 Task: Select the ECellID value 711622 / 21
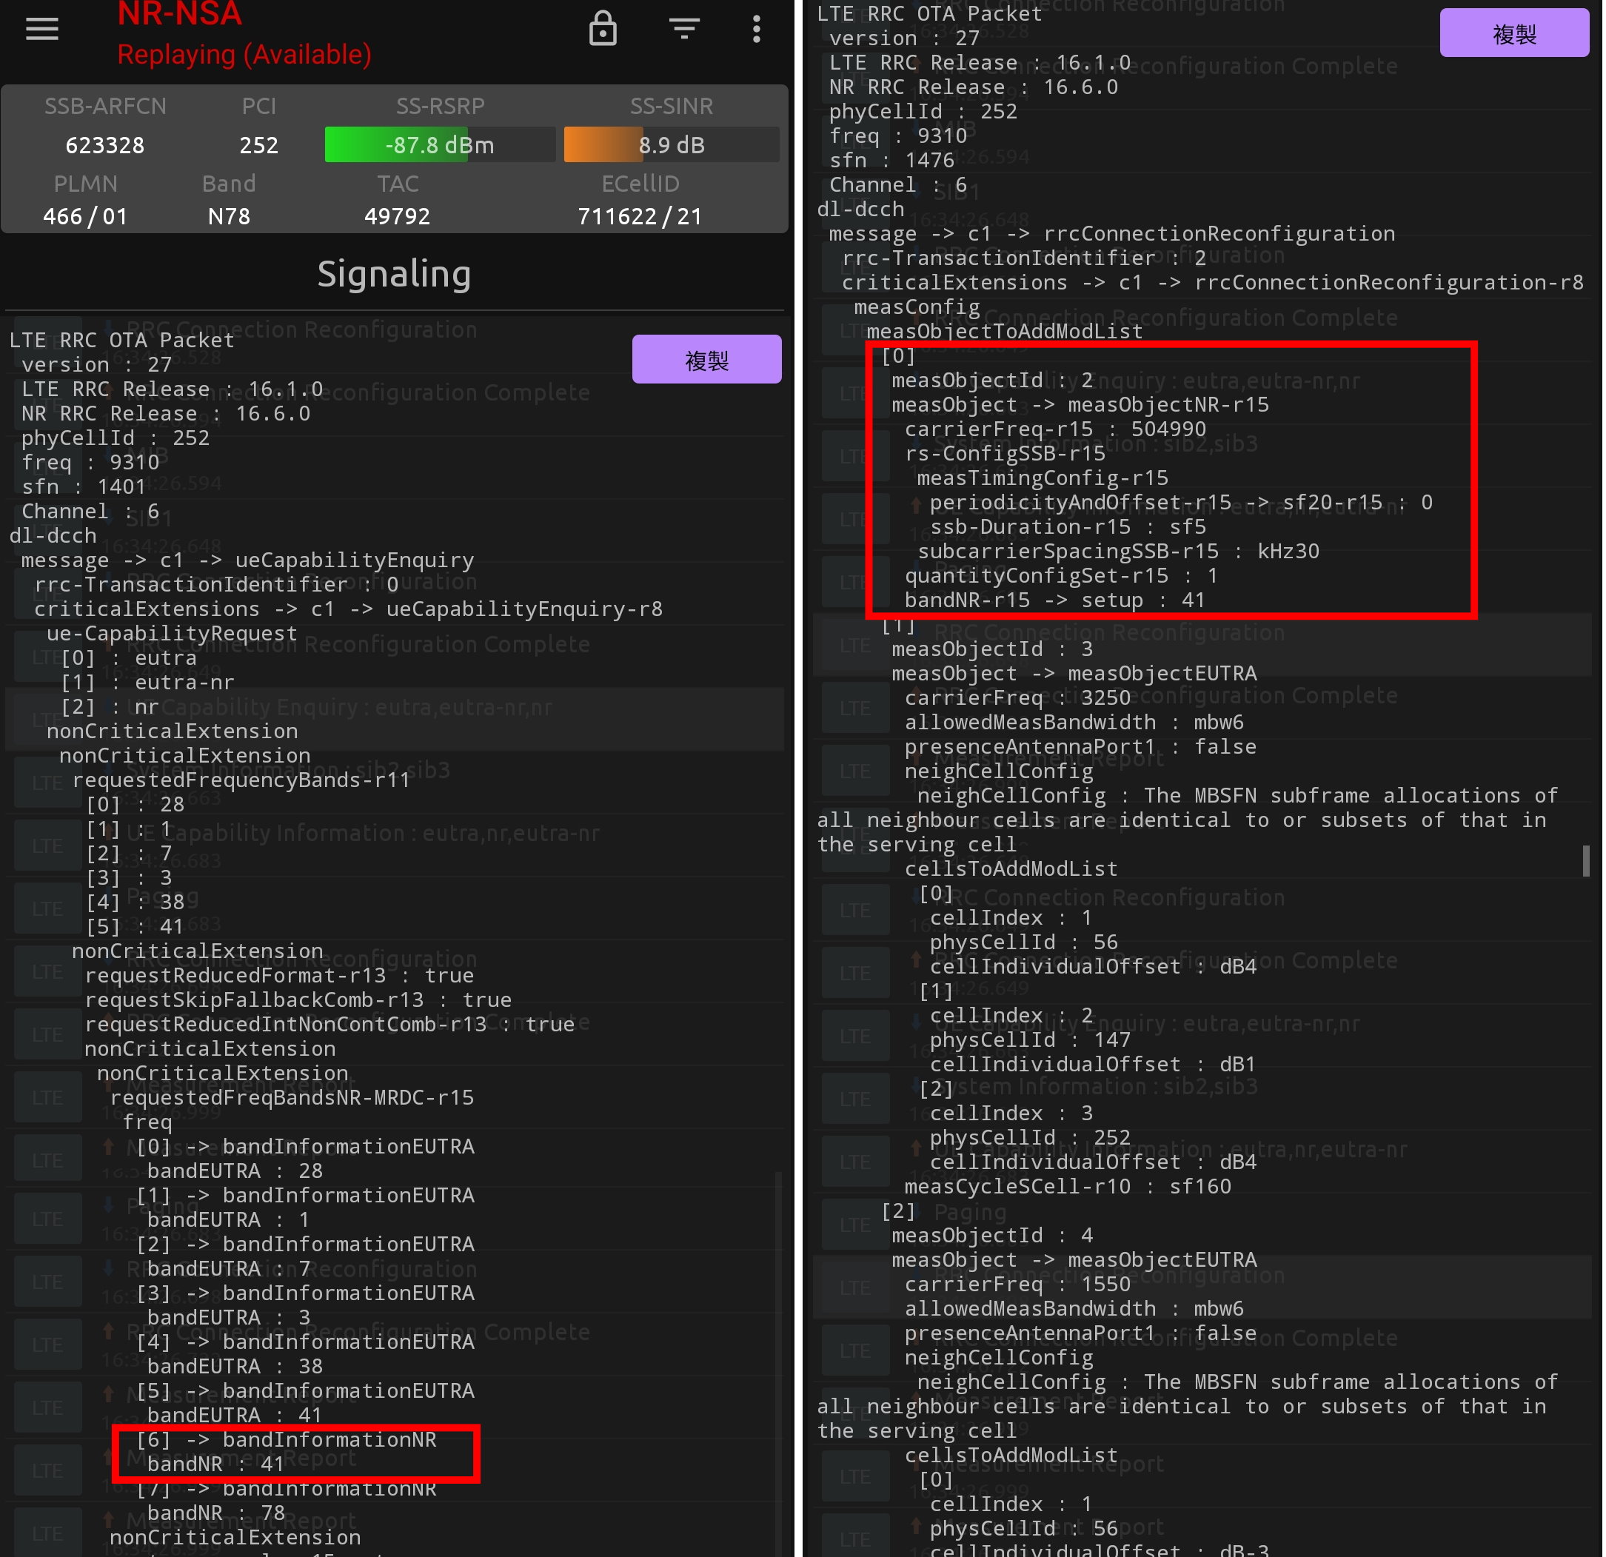coord(640,216)
